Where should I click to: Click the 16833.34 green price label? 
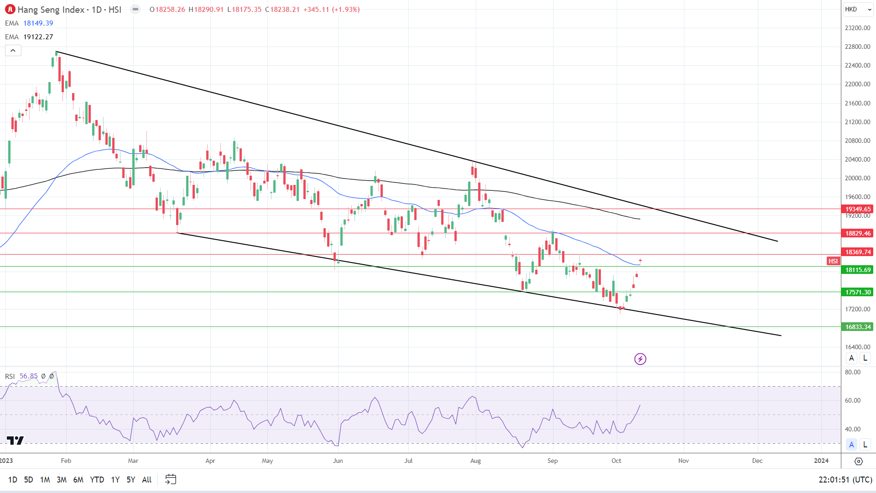click(857, 327)
